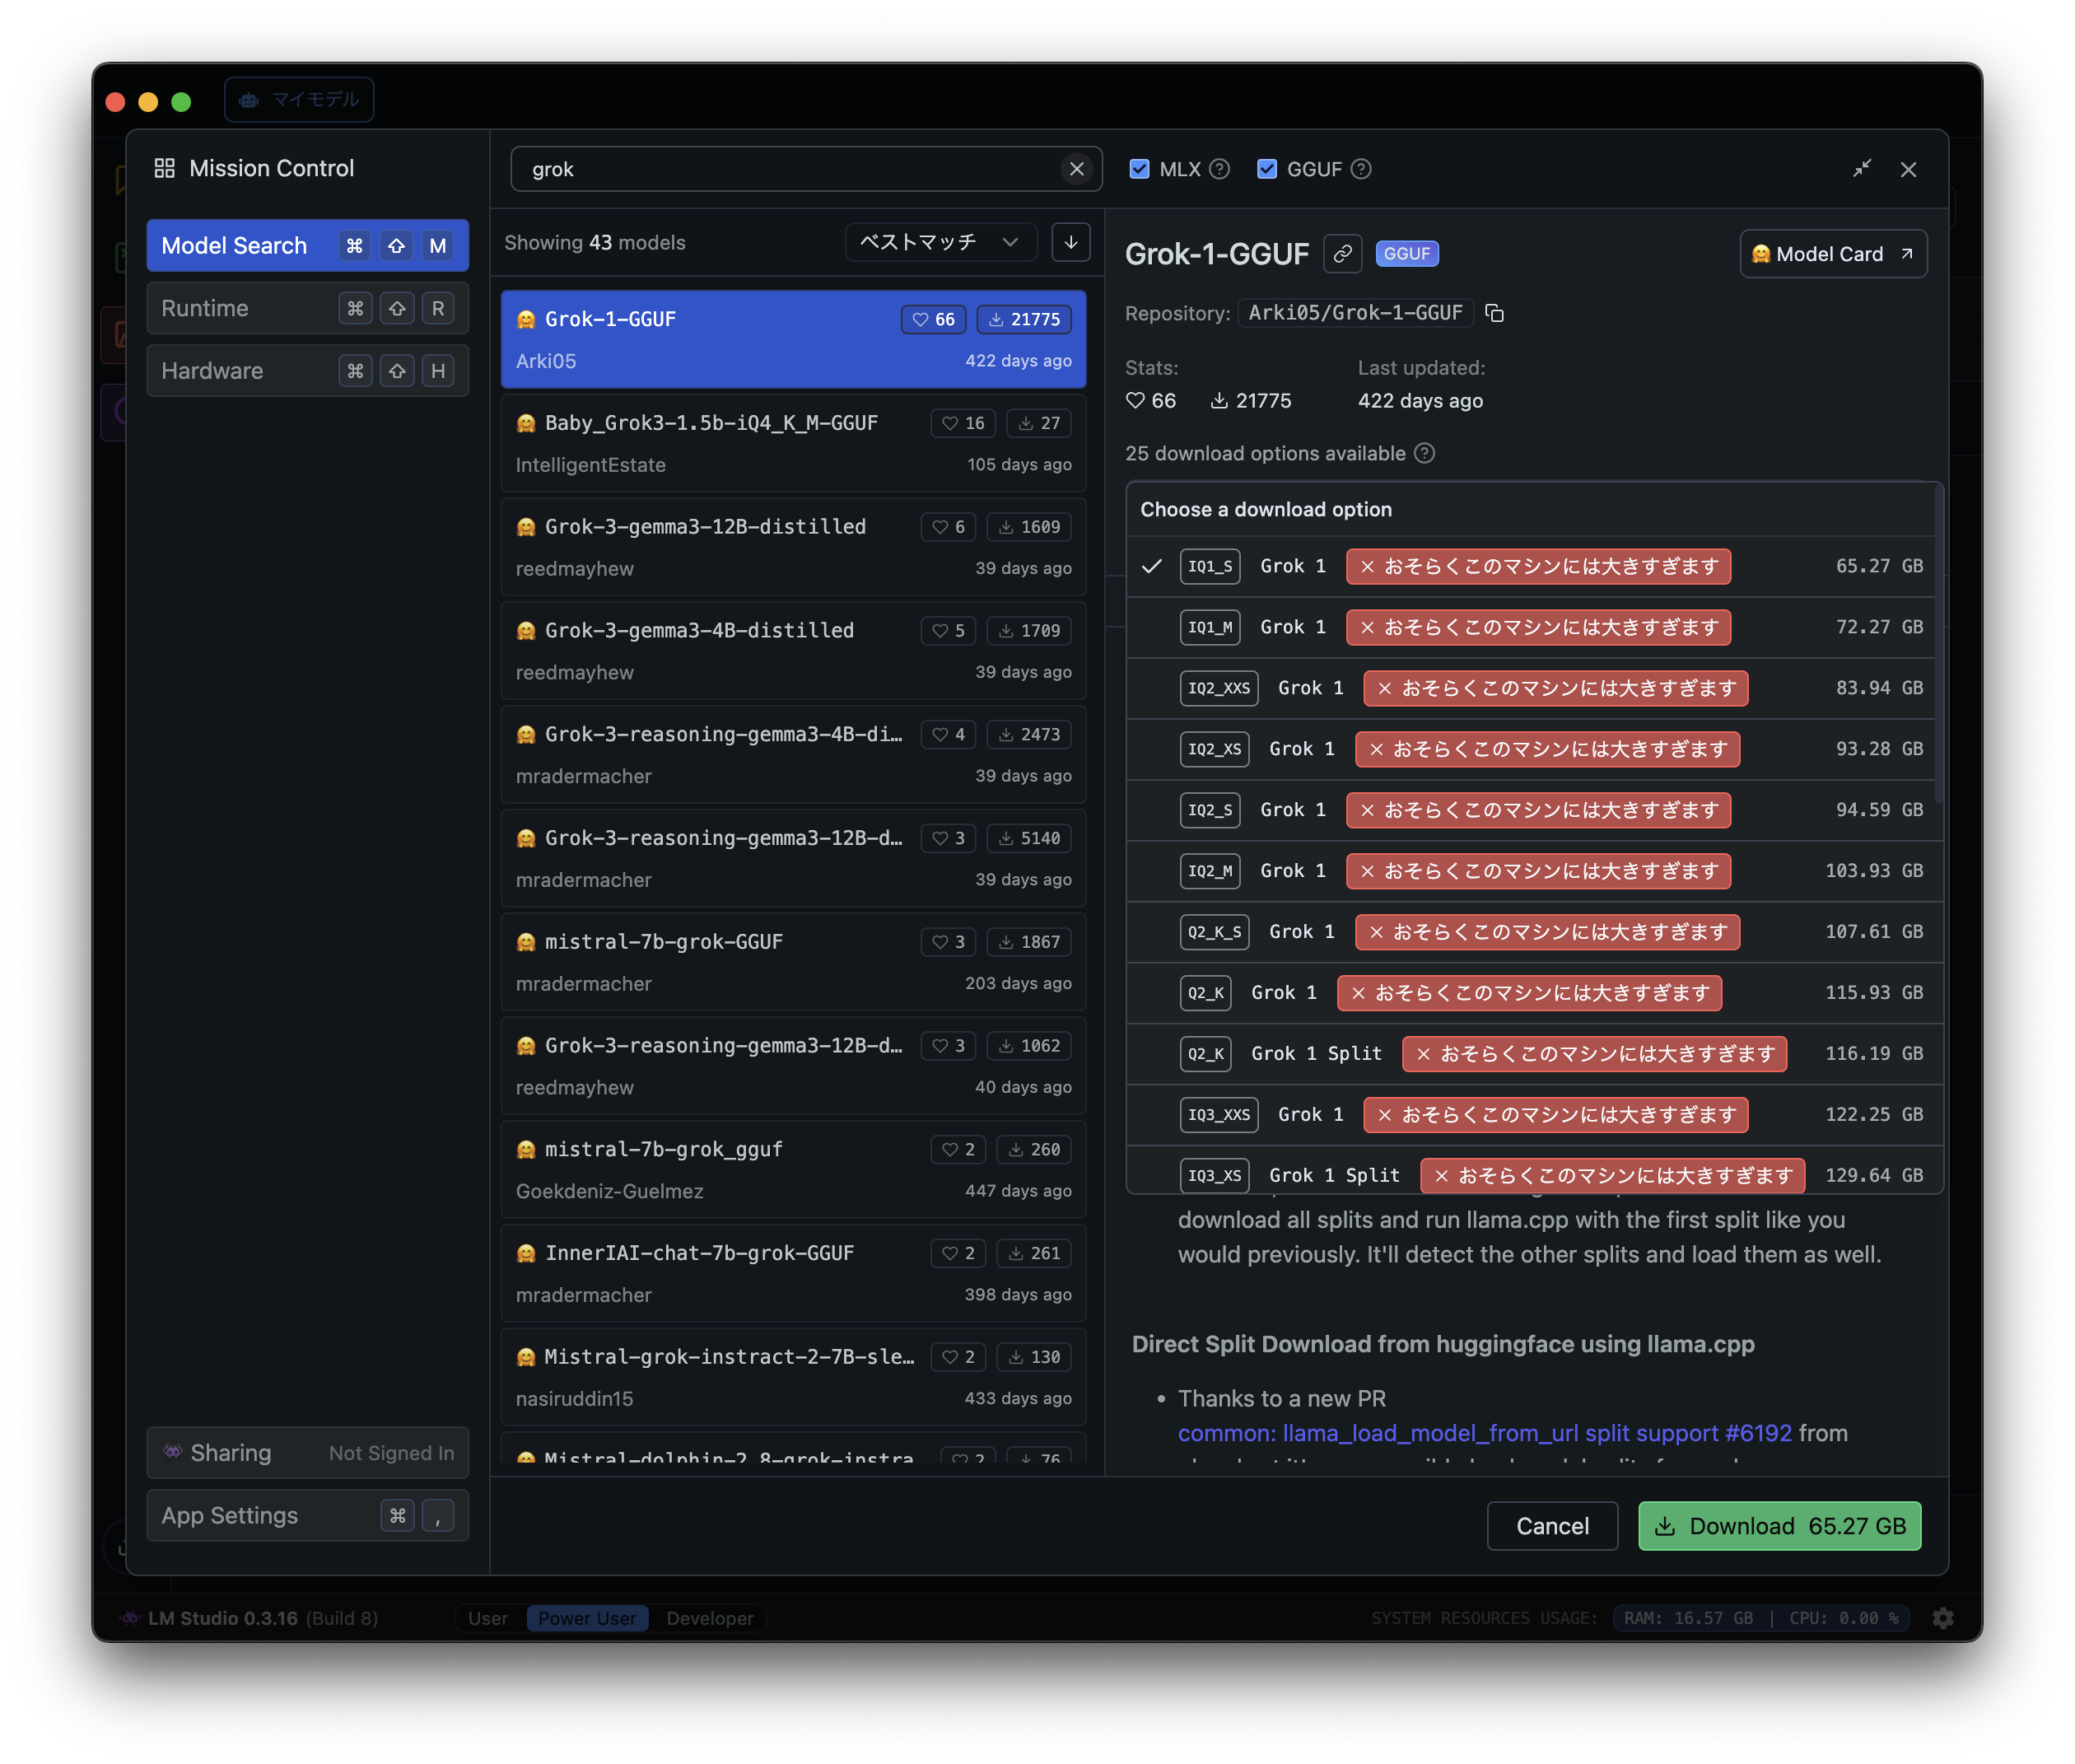Open the ベストマッチ sort dropdown

pyautogui.click(x=939, y=242)
